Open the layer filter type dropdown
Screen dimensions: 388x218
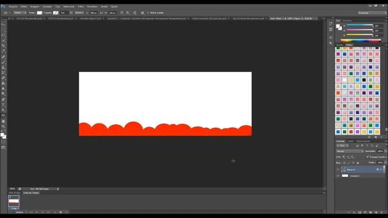[x=342, y=145]
